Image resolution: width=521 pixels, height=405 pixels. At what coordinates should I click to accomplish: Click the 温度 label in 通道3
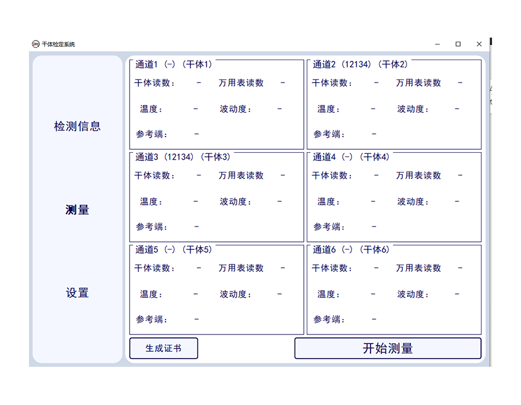pyautogui.click(x=151, y=201)
